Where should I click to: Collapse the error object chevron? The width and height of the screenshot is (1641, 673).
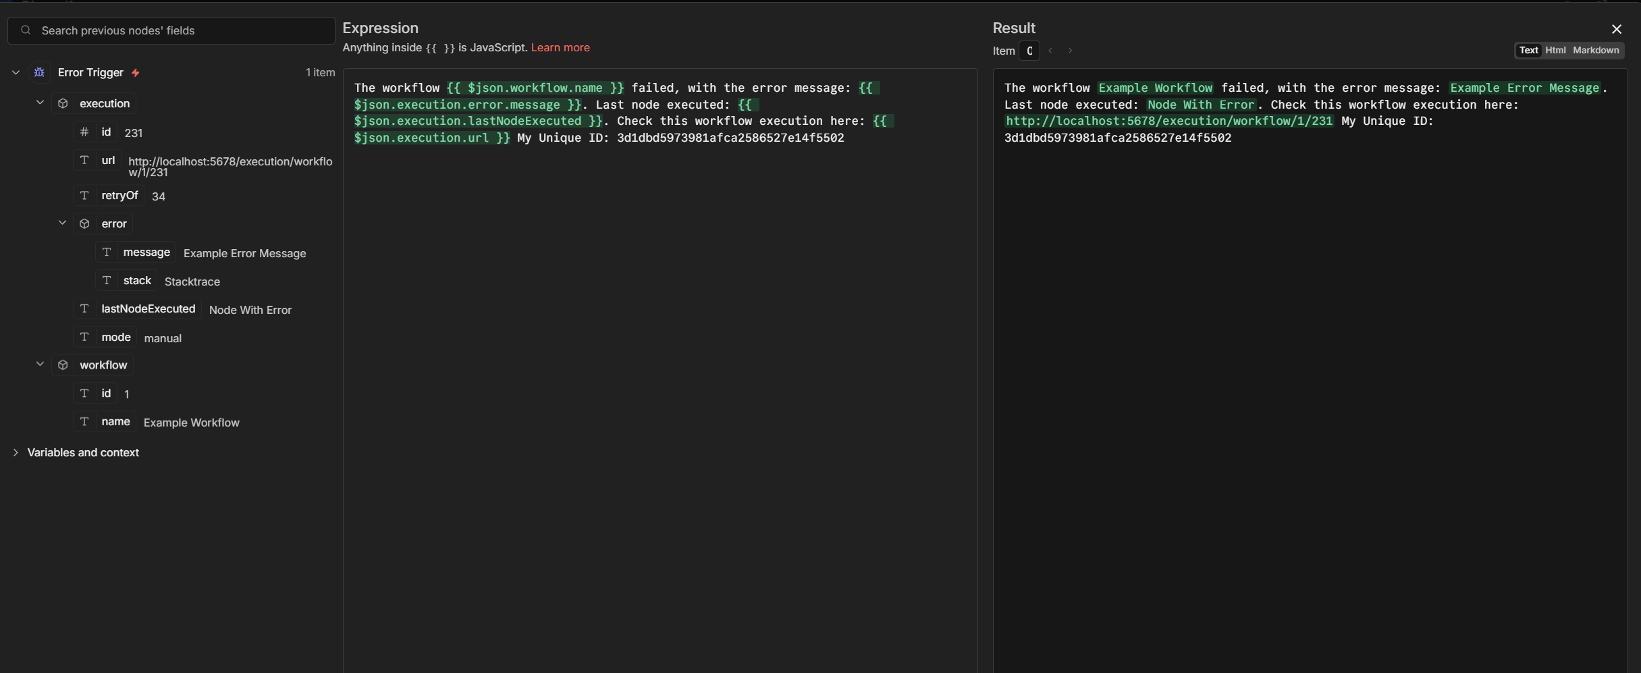tap(62, 223)
